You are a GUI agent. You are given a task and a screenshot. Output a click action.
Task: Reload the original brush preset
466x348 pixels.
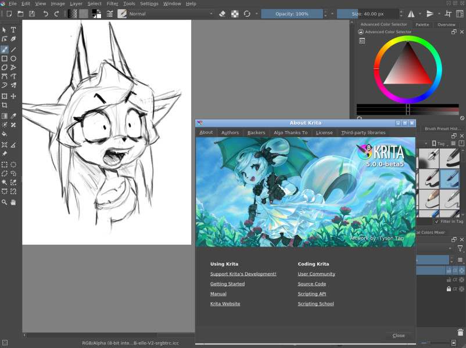click(x=247, y=14)
